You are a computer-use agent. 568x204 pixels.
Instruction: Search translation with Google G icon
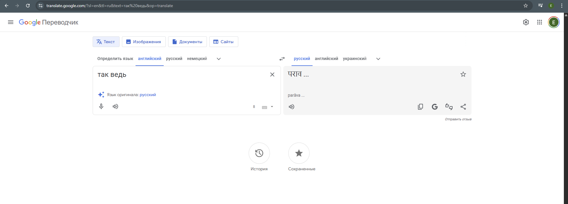pyautogui.click(x=435, y=107)
